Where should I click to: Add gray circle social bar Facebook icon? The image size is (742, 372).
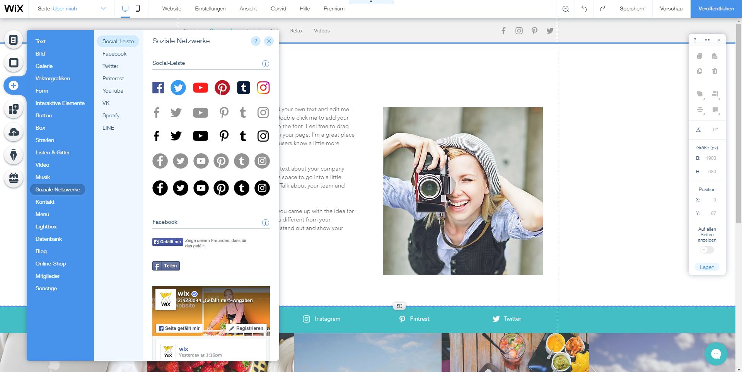pyautogui.click(x=160, y=161)
